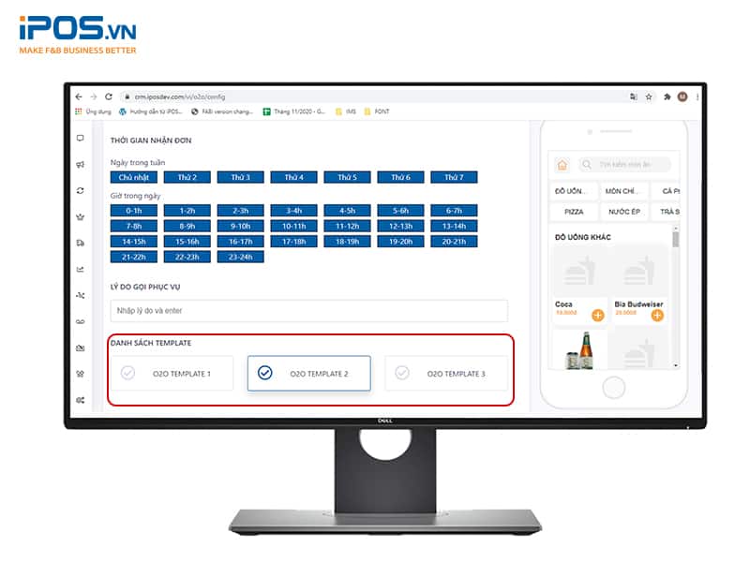Toggle the Chủ nhật day button

(x=133, y=177)
